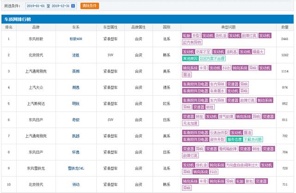296x193 pixels.
Task: Select the 车系 column header
Action: point(76,27)
